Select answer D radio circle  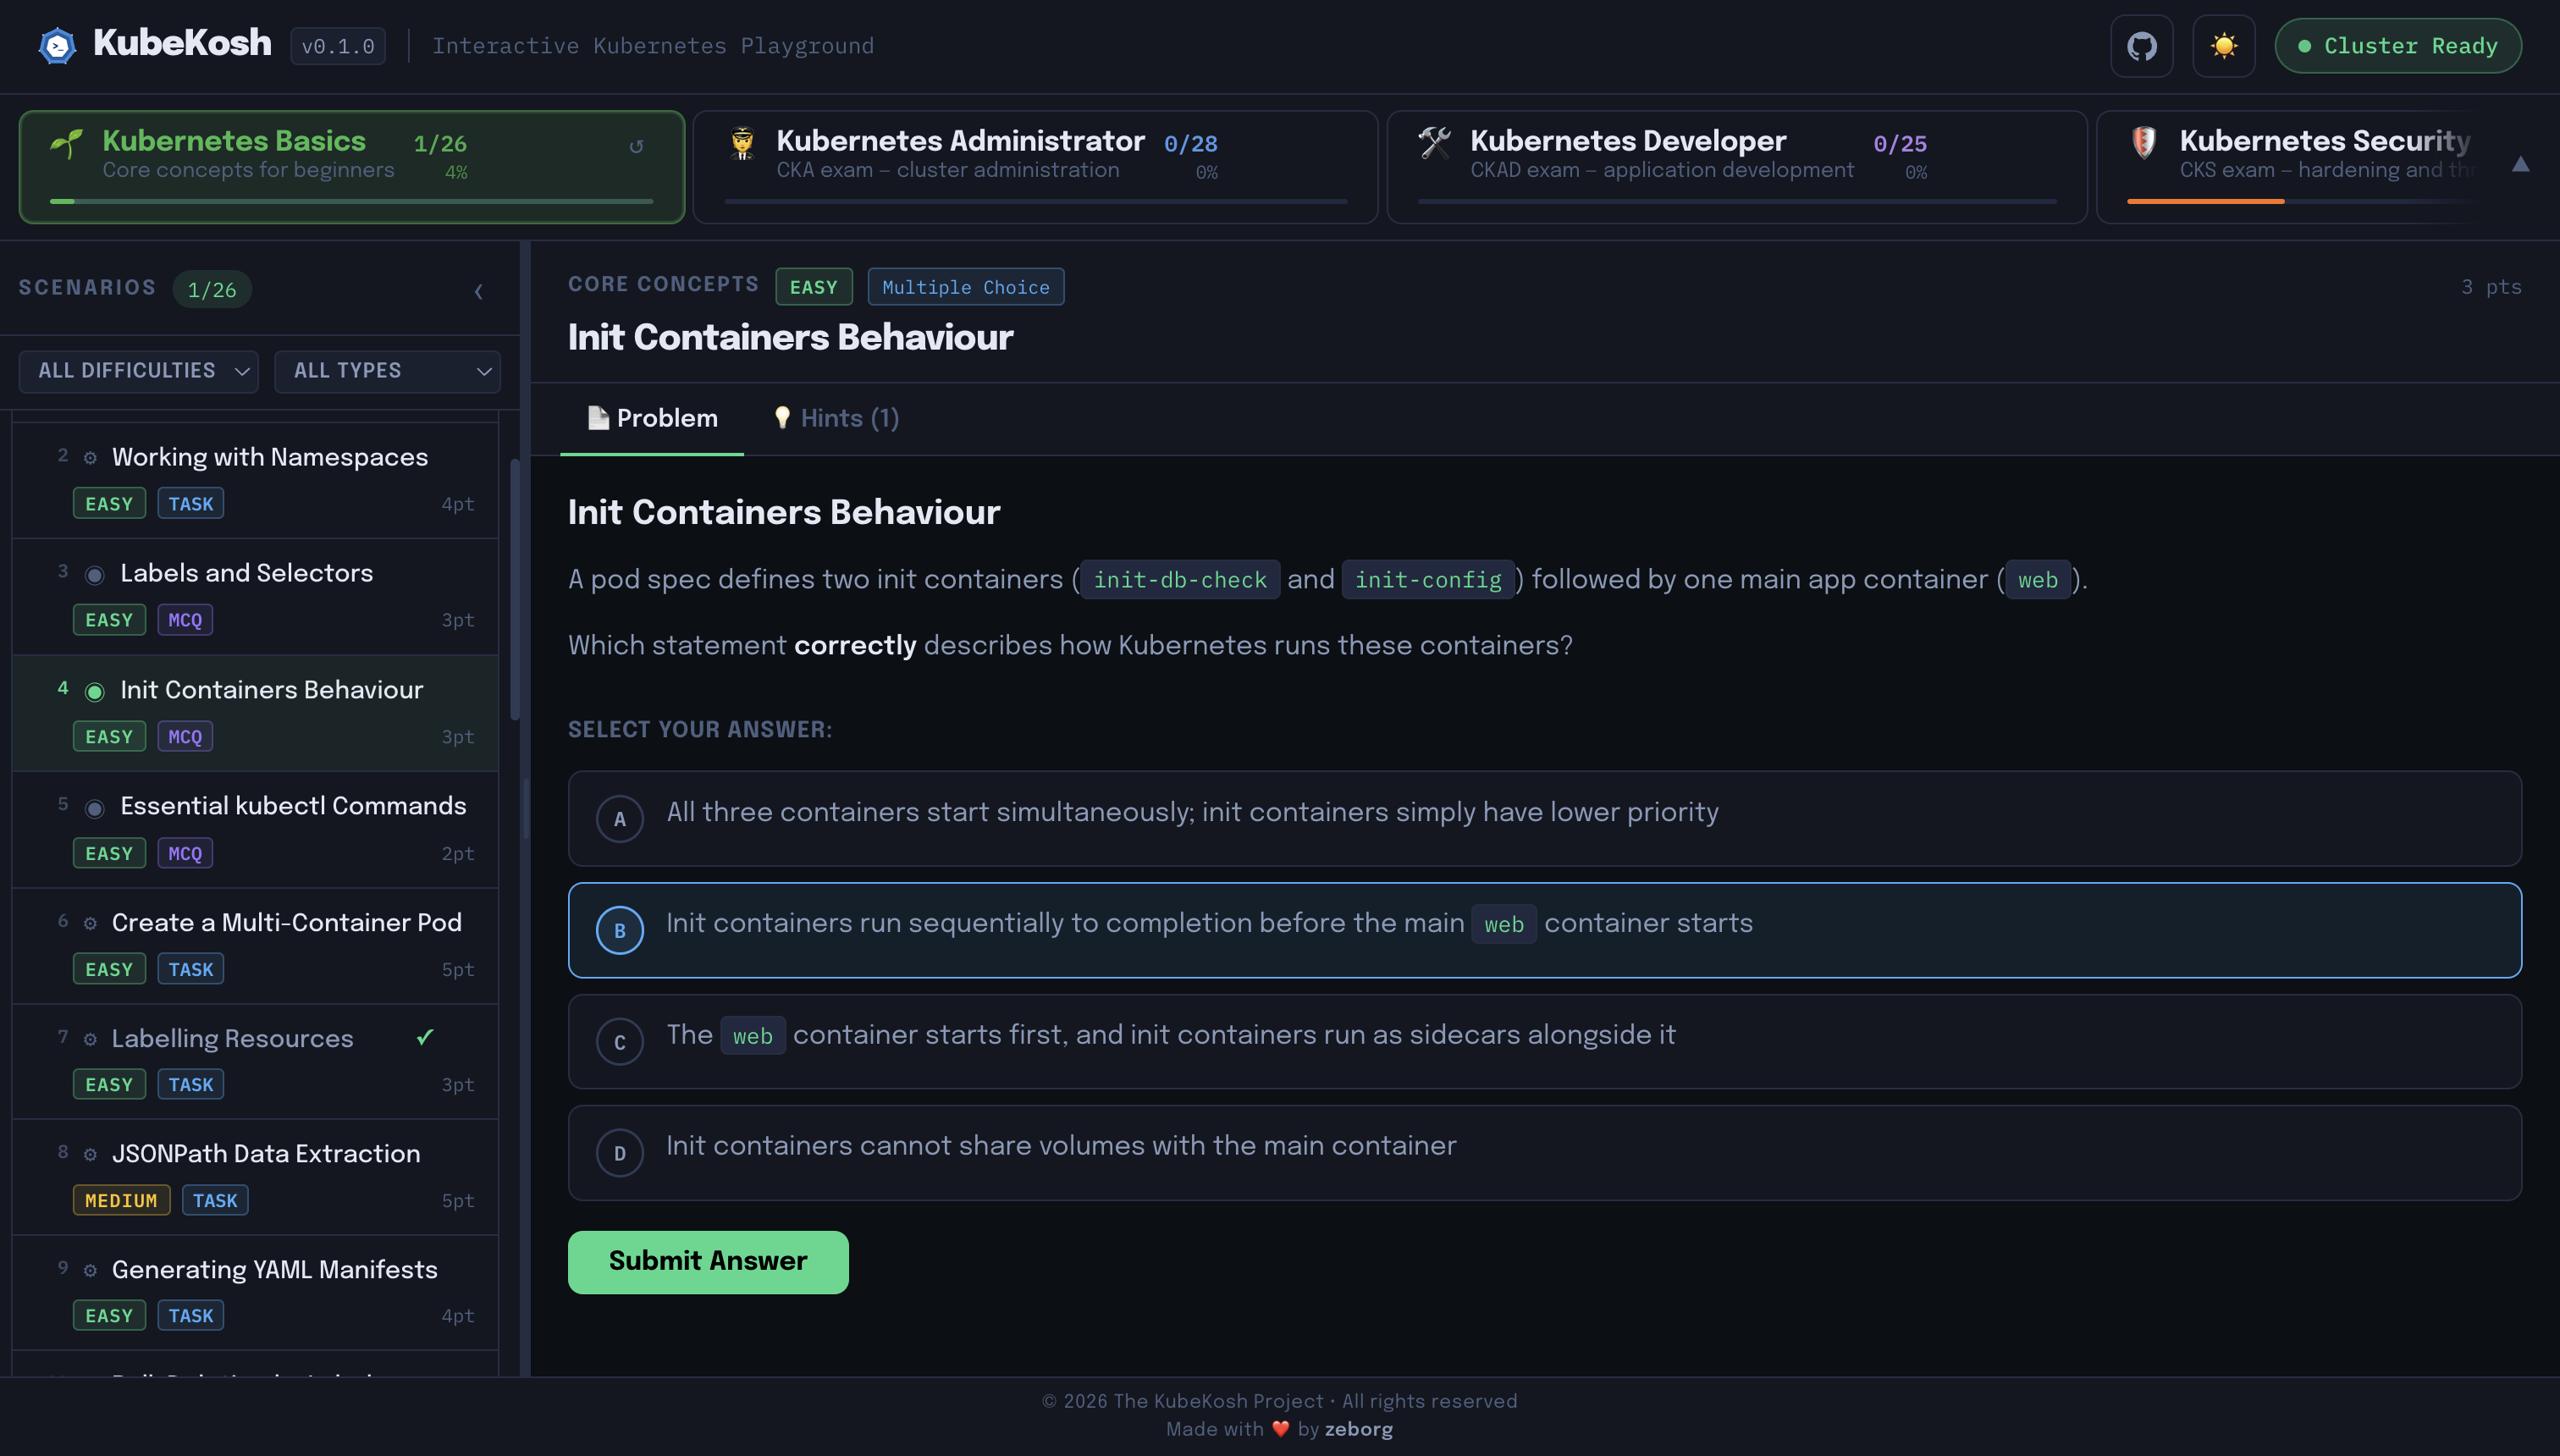pyautogui.click(x=620, y=1153)
